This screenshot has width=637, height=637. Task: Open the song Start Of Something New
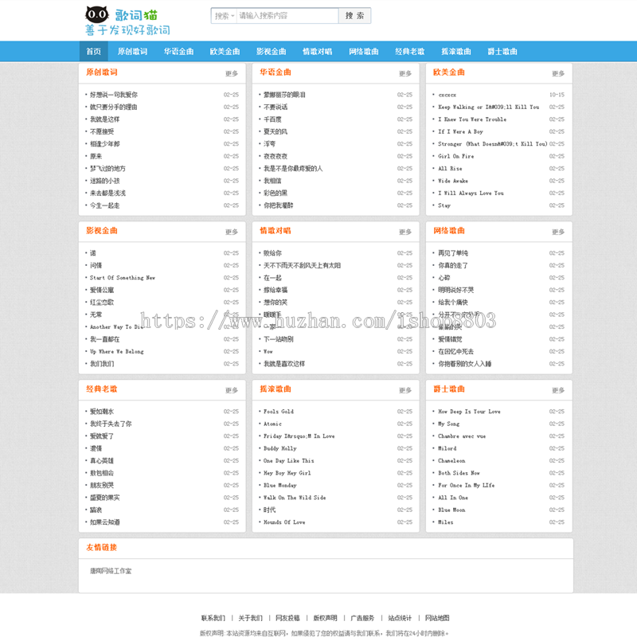click(123, 278)
